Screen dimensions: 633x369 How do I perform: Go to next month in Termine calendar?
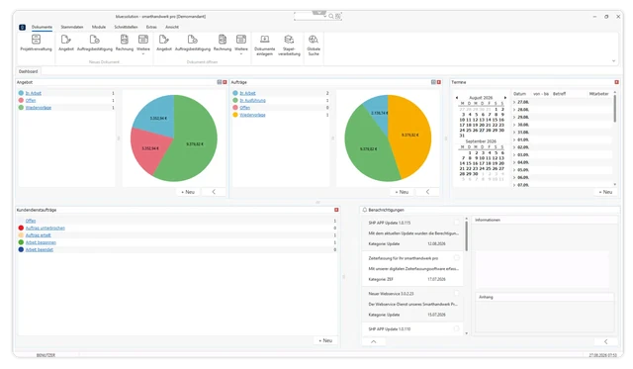point(505,98)
